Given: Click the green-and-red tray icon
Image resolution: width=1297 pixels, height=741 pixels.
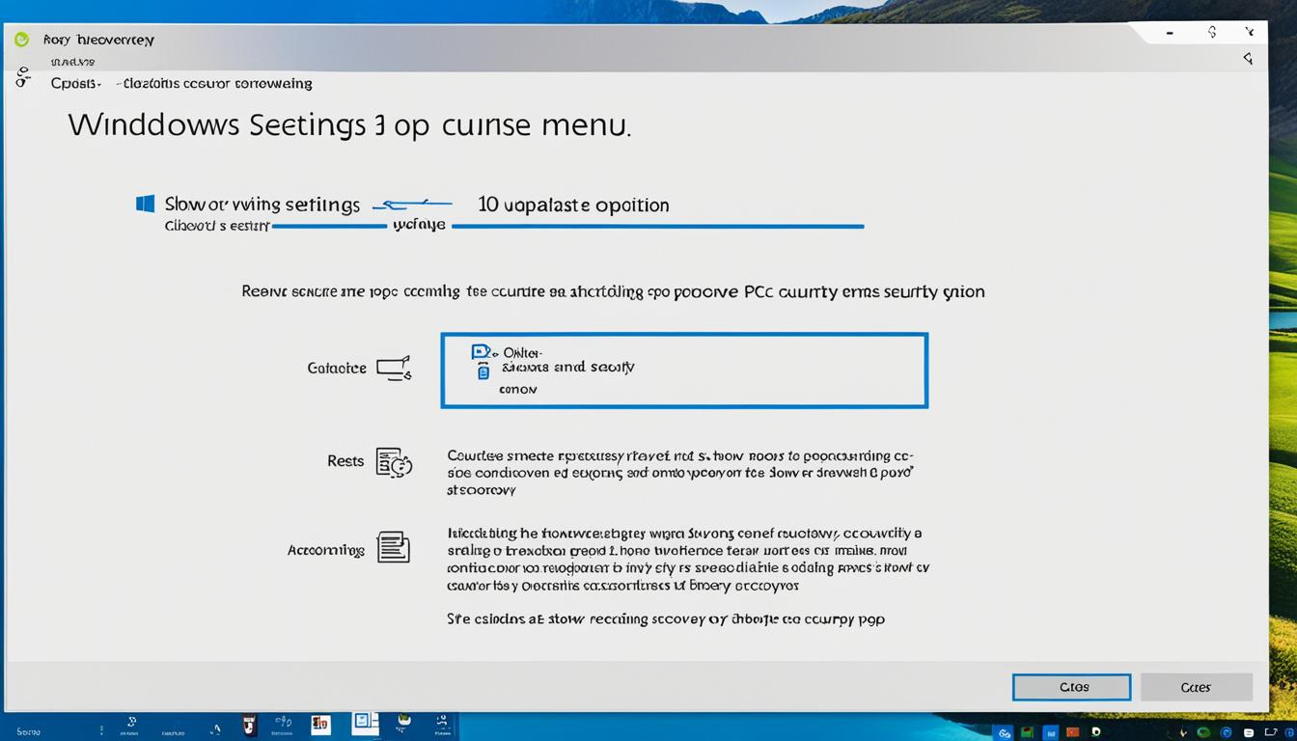Looking at the screenshot, I should (x=1027, y=733).
